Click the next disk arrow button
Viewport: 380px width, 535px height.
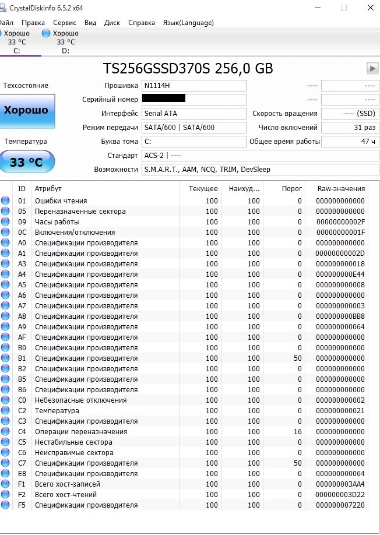(x=372, y=68)
